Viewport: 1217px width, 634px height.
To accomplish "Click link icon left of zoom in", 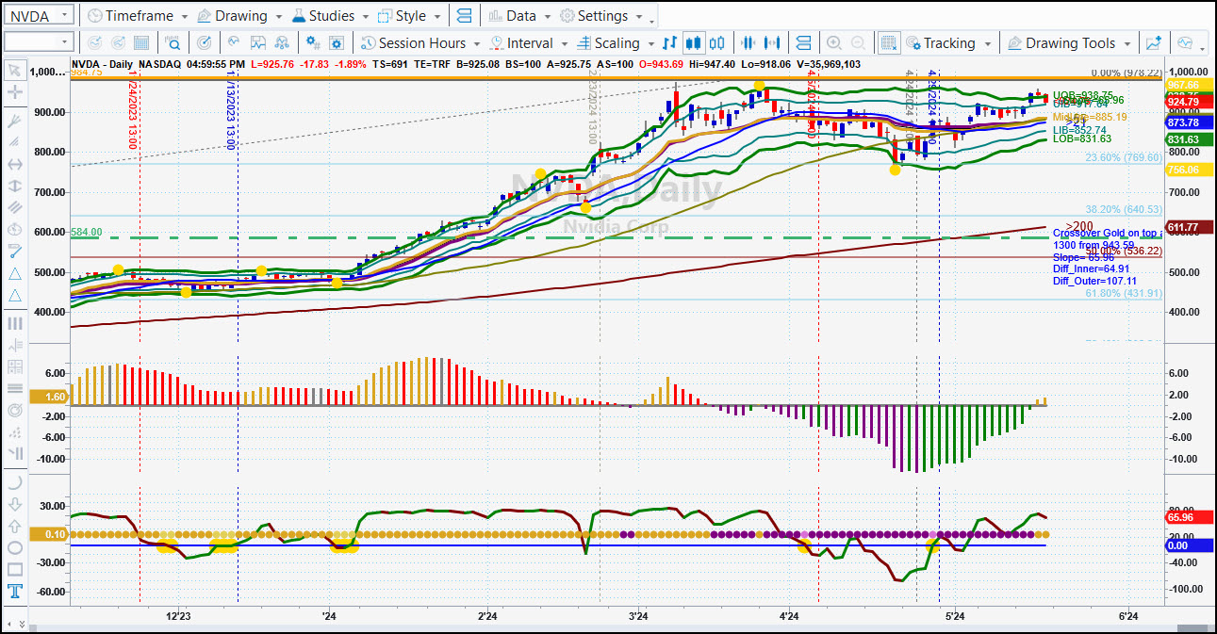I will point(803,42).
